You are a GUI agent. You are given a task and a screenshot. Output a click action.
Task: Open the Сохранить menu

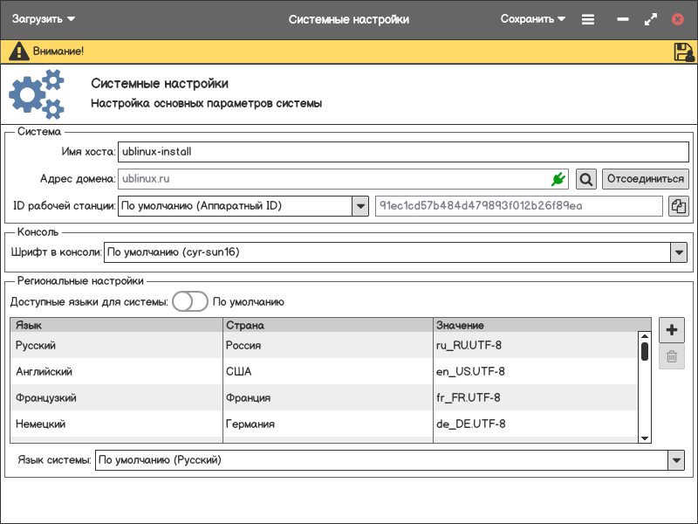coord(533,19)
